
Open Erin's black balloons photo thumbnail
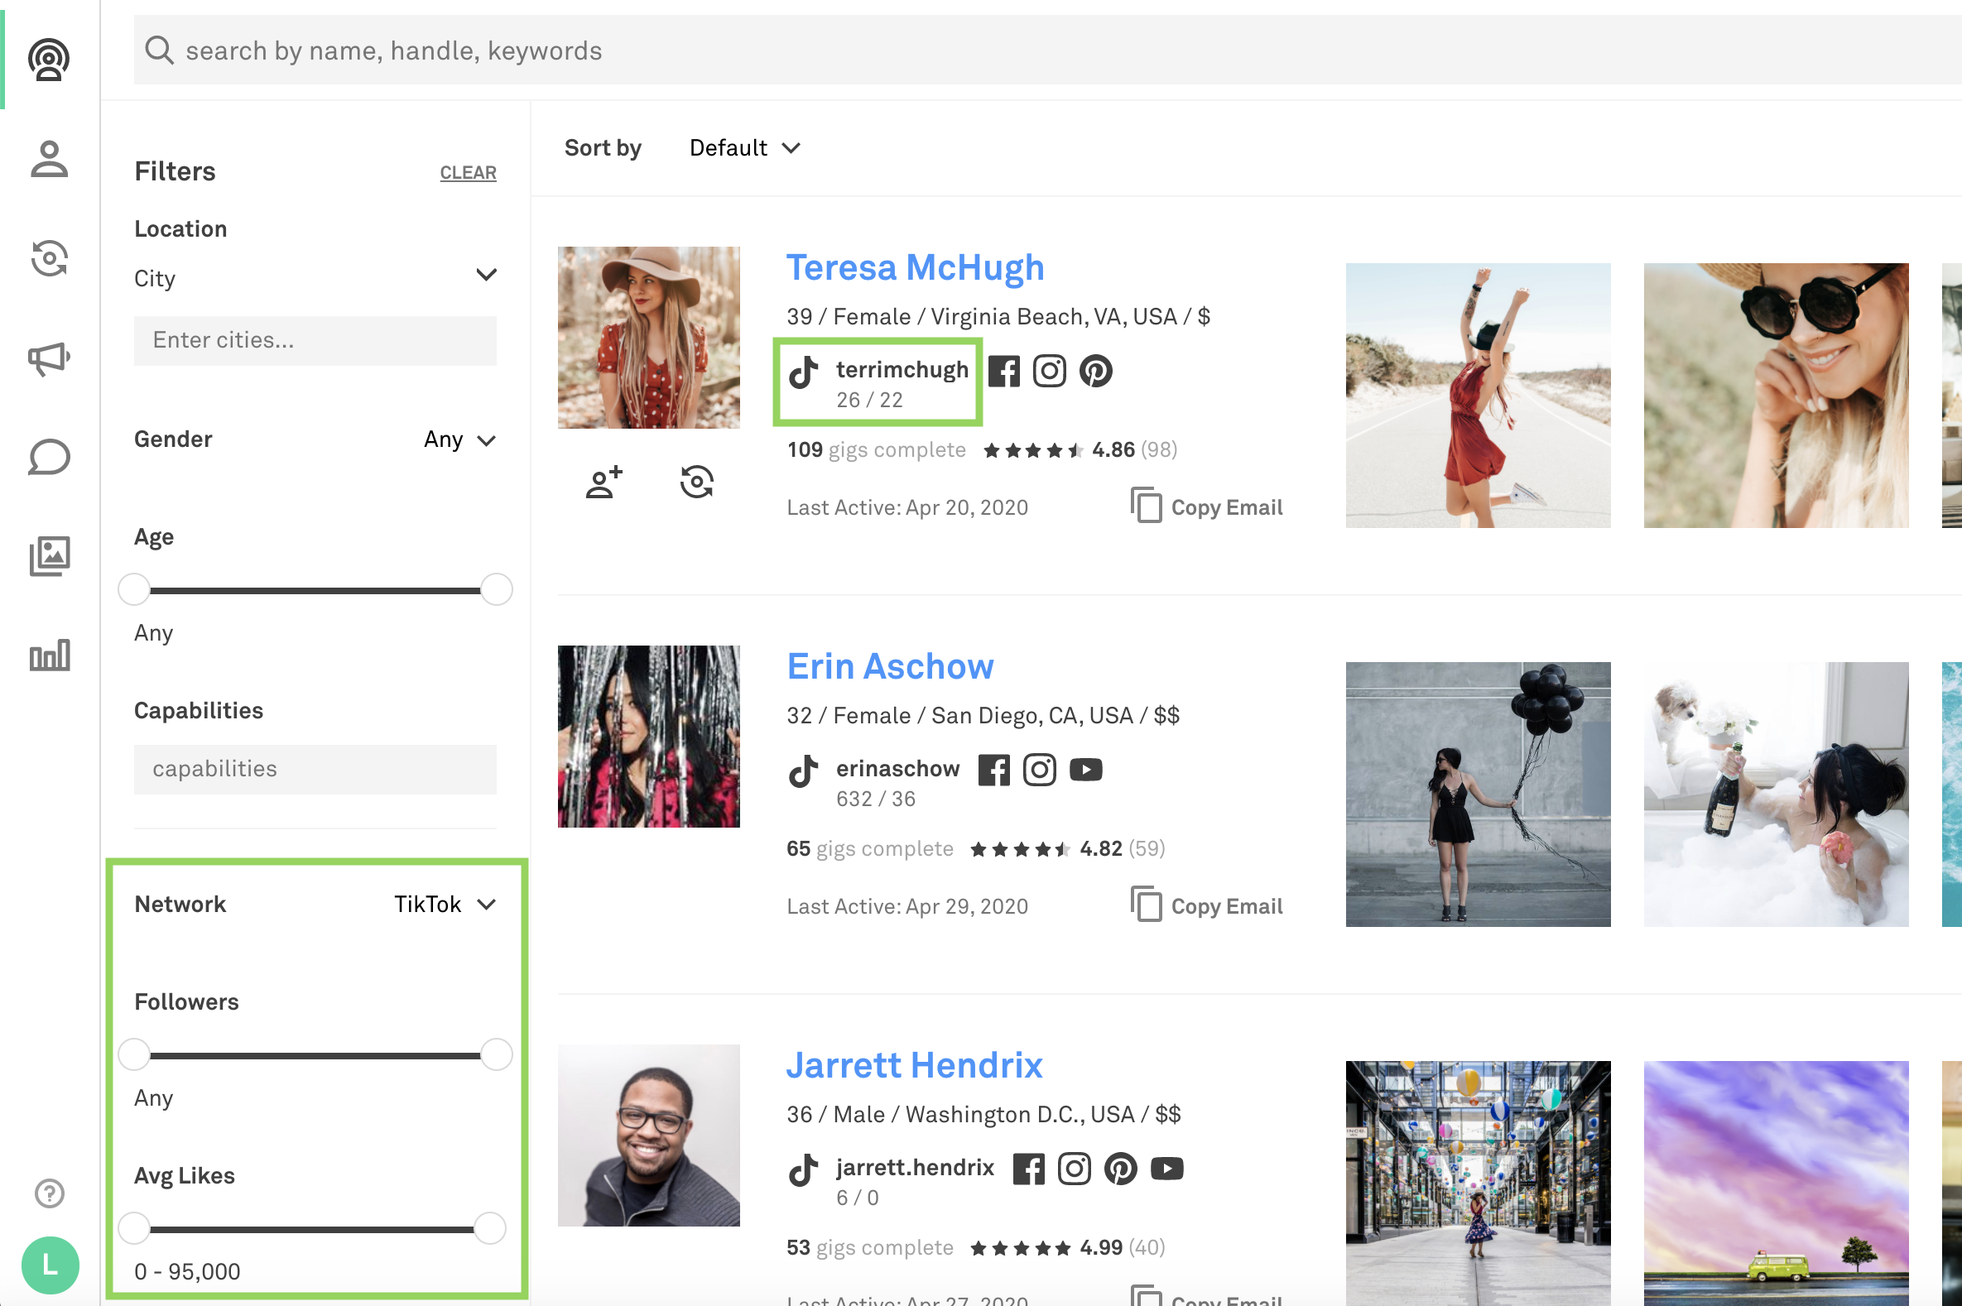pos(1477,794)
